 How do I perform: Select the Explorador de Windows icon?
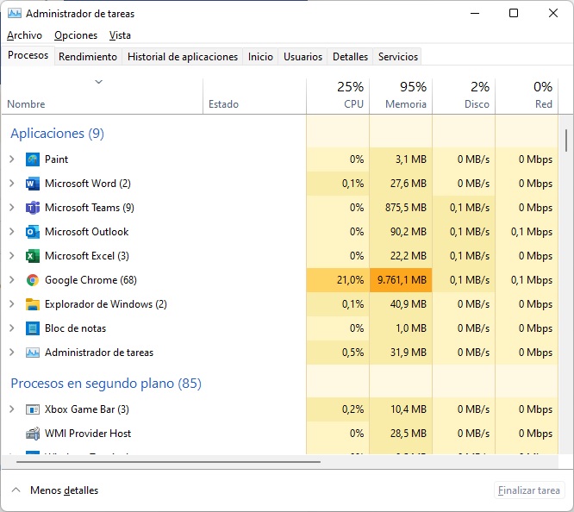(33, 304)
